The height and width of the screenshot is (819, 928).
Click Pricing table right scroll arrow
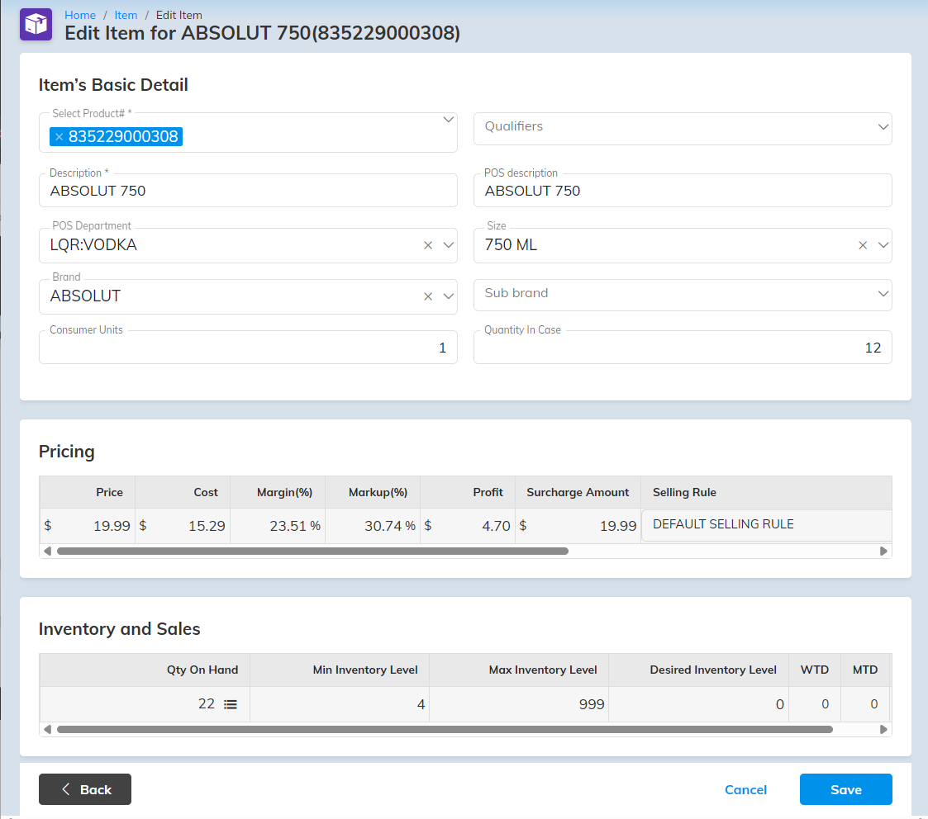pyautogui.click(x=883, y=552)
